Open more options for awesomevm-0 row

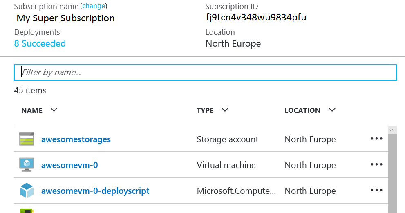pyautogui.click(x=376, y=164)
